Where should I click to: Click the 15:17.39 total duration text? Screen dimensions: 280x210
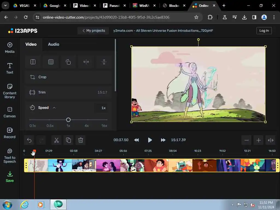click(178, 140)
